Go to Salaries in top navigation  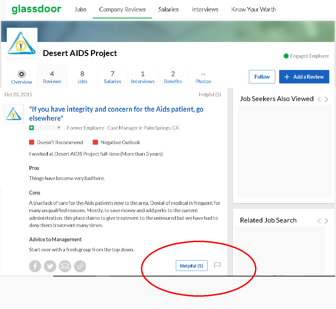click(168, 9)
